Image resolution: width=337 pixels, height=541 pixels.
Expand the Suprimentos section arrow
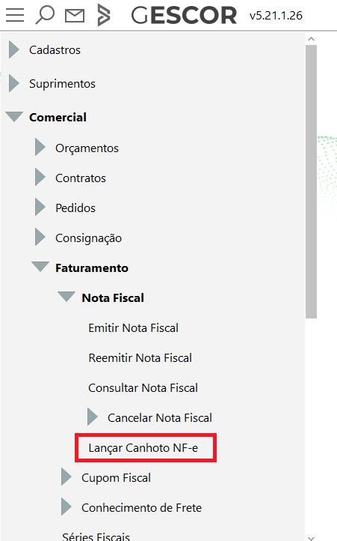pyautogui.click(x=13, y=83)
